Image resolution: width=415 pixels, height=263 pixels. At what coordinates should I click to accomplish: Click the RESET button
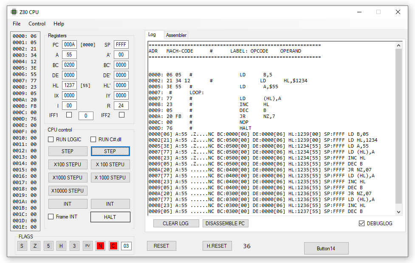(x=161, y=246)
